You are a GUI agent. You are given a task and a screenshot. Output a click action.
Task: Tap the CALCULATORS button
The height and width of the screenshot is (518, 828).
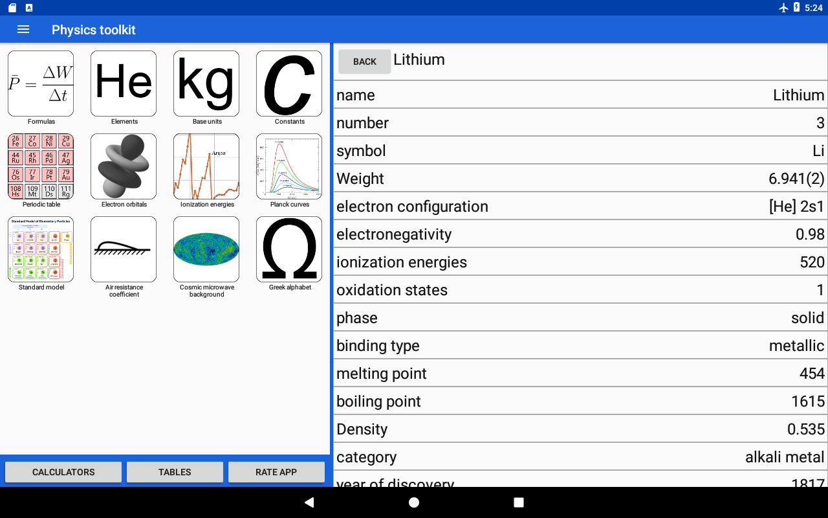pos(63,472)
